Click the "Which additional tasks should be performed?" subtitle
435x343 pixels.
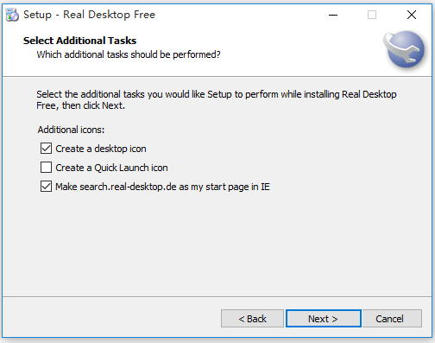[129, 54]
